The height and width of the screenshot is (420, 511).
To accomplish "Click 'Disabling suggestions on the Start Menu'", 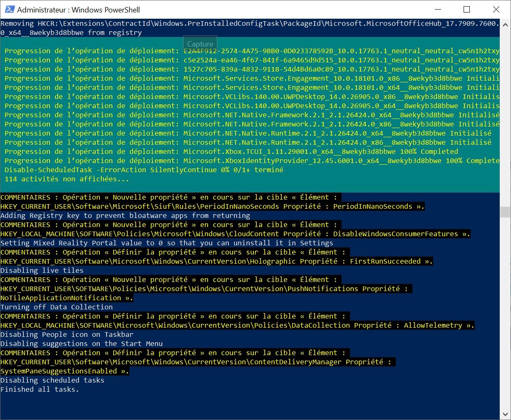I will click(82, 343).
